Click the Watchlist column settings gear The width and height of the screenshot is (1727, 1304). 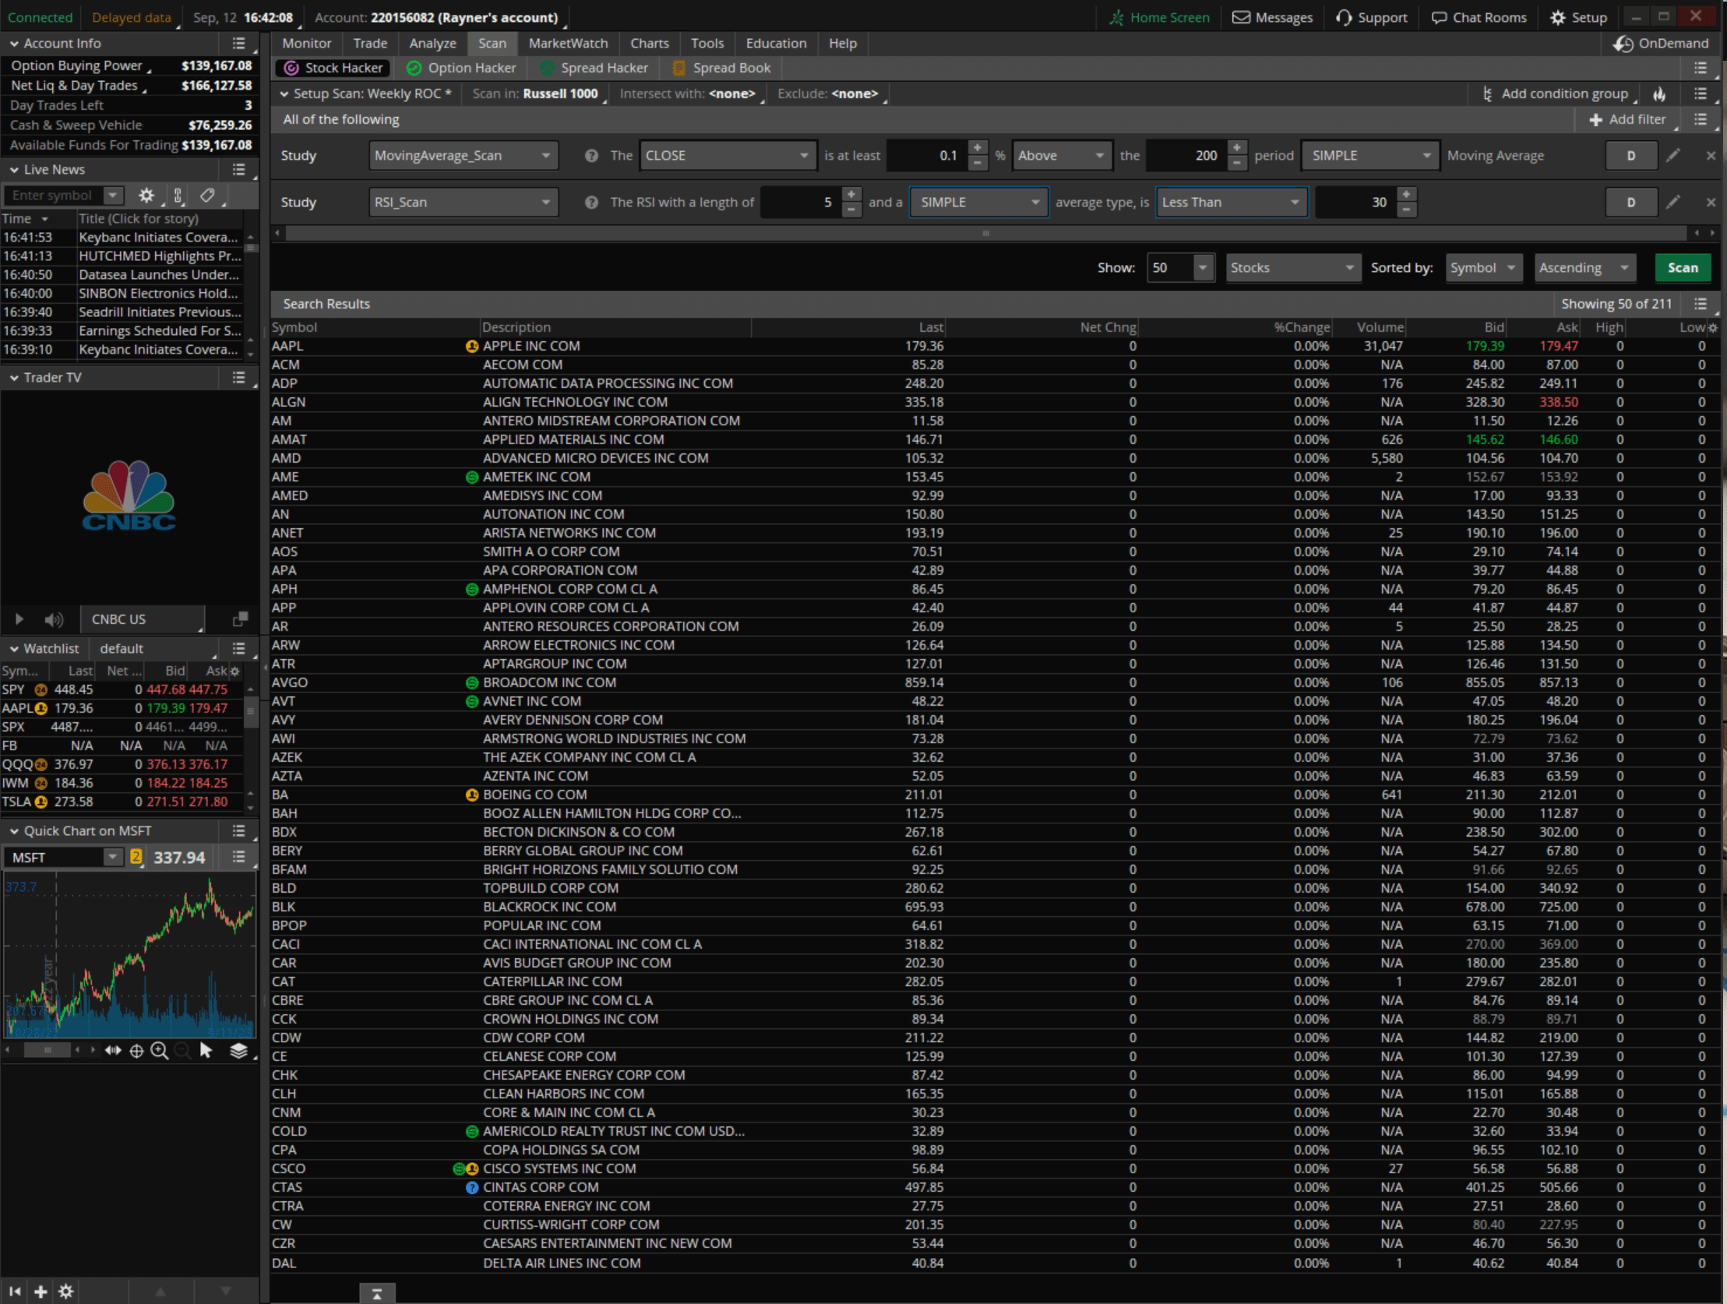pyautogui.click(x=235, y=671)
